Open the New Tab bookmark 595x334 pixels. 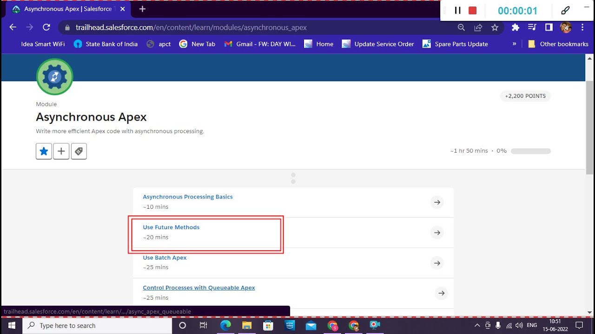click(x=197, y=44)
